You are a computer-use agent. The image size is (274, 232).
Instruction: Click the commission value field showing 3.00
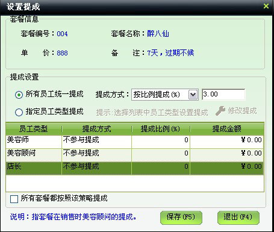coord(223,94)
